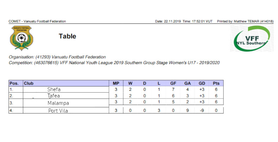Click the Competition VFF National Youth League line
Image resolution: width=278 pixels, height=142 pixels.
pyautogui.click(x=114, y=63)
